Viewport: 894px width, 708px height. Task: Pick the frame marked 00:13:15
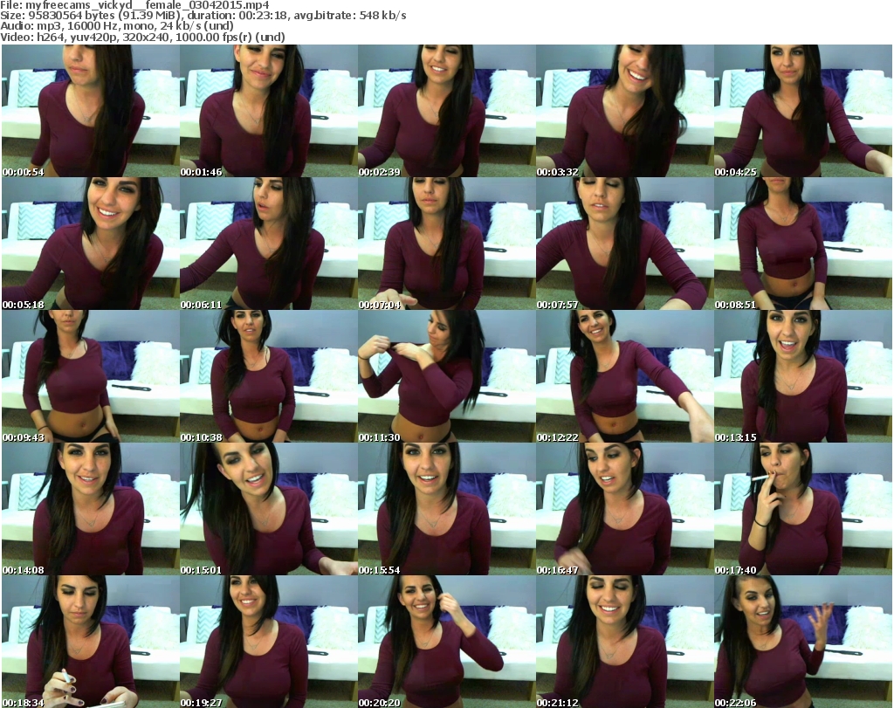pos(803,376)
